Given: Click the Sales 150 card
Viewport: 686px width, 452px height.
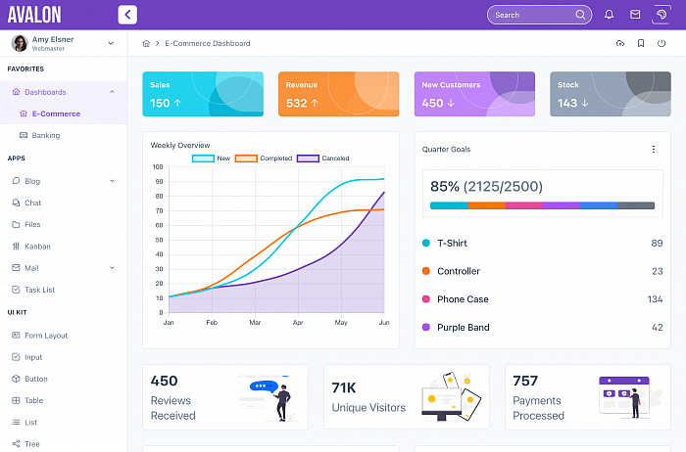Looking at the screenshot, I should 203,94.
